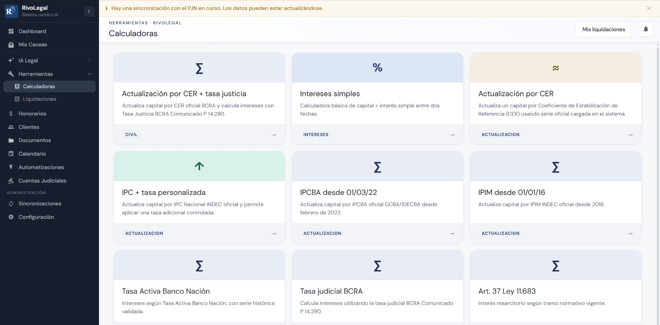The height and width of the screenshot is (325, 660).
Task: Open Calendario section
Action: tap(49, 154)
